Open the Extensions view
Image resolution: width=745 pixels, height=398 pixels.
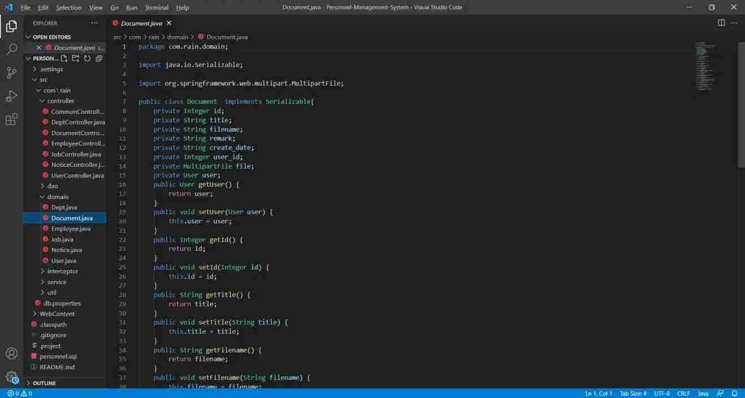(11, 120)
